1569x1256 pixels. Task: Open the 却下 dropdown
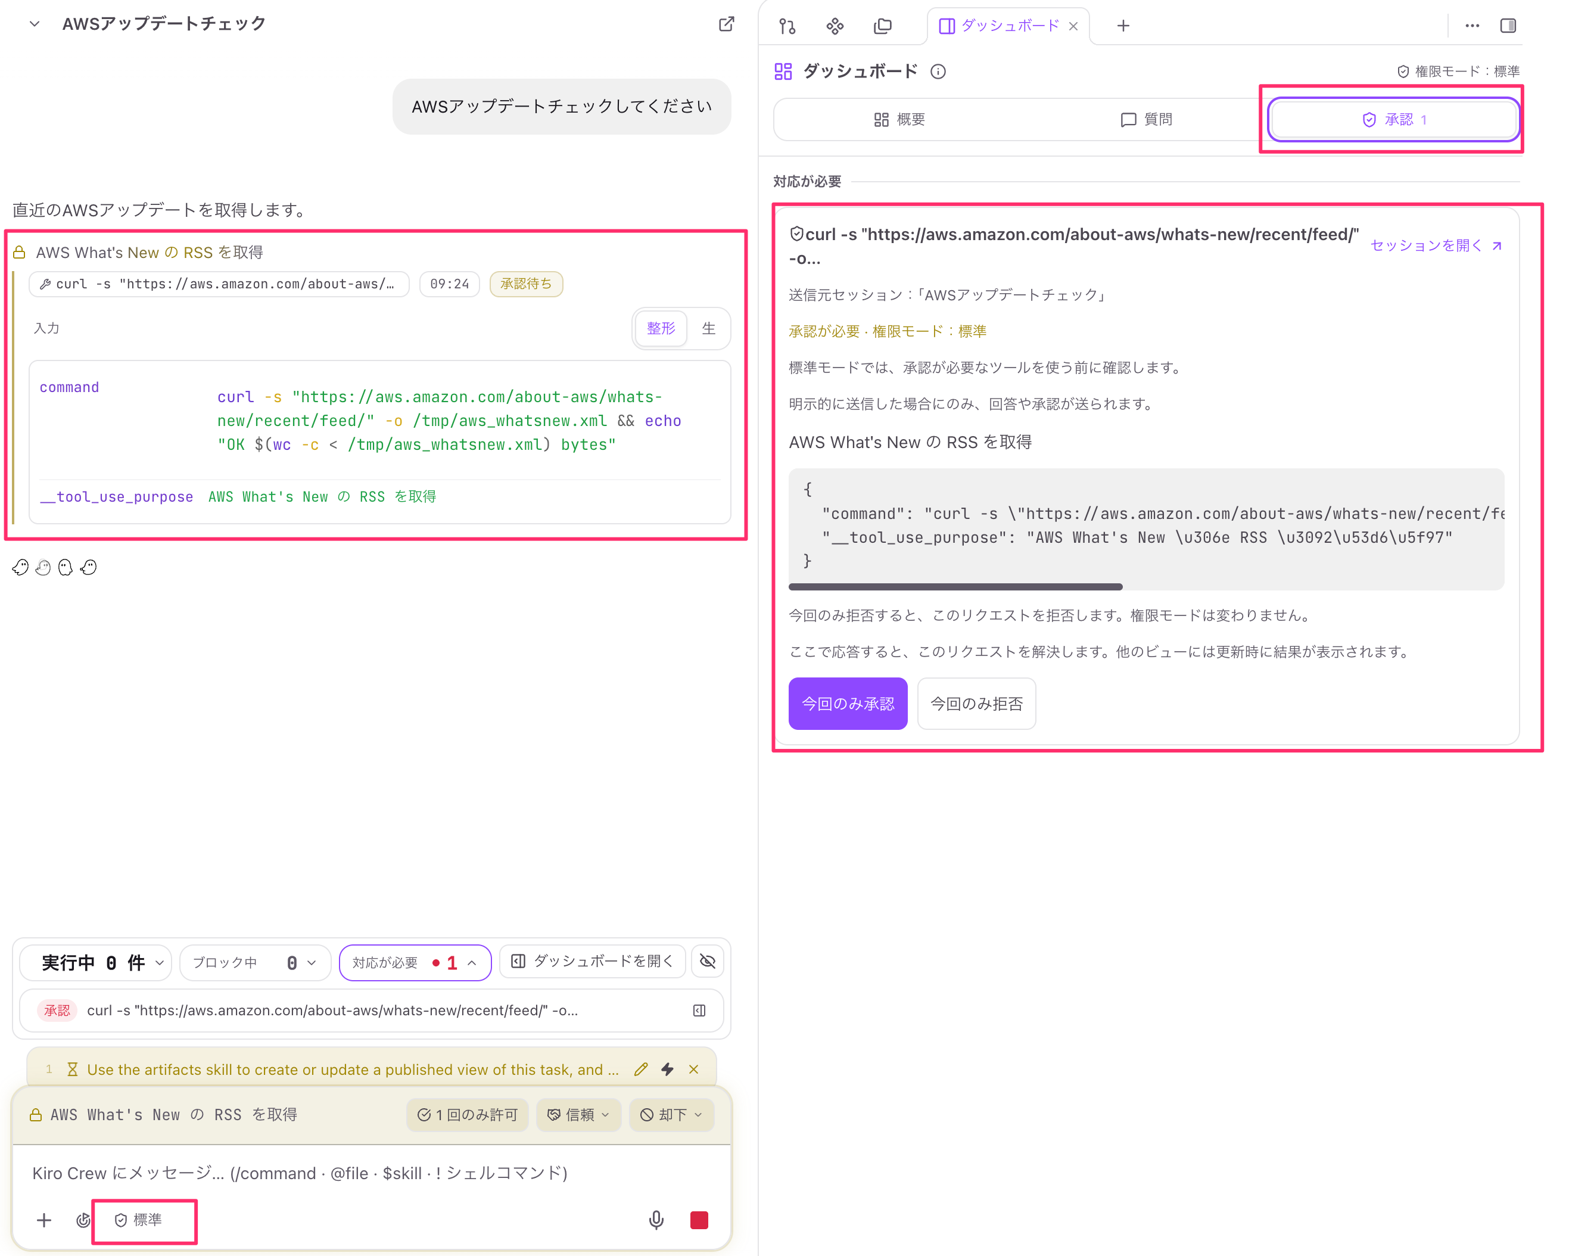(x=671, y=1115)
